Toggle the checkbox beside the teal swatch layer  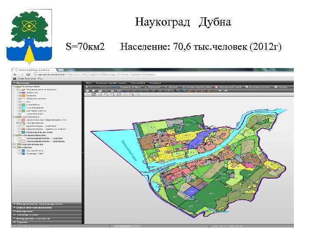coord(19,132)
